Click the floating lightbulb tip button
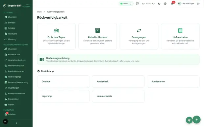204x127 pixels. coord(189,120)
